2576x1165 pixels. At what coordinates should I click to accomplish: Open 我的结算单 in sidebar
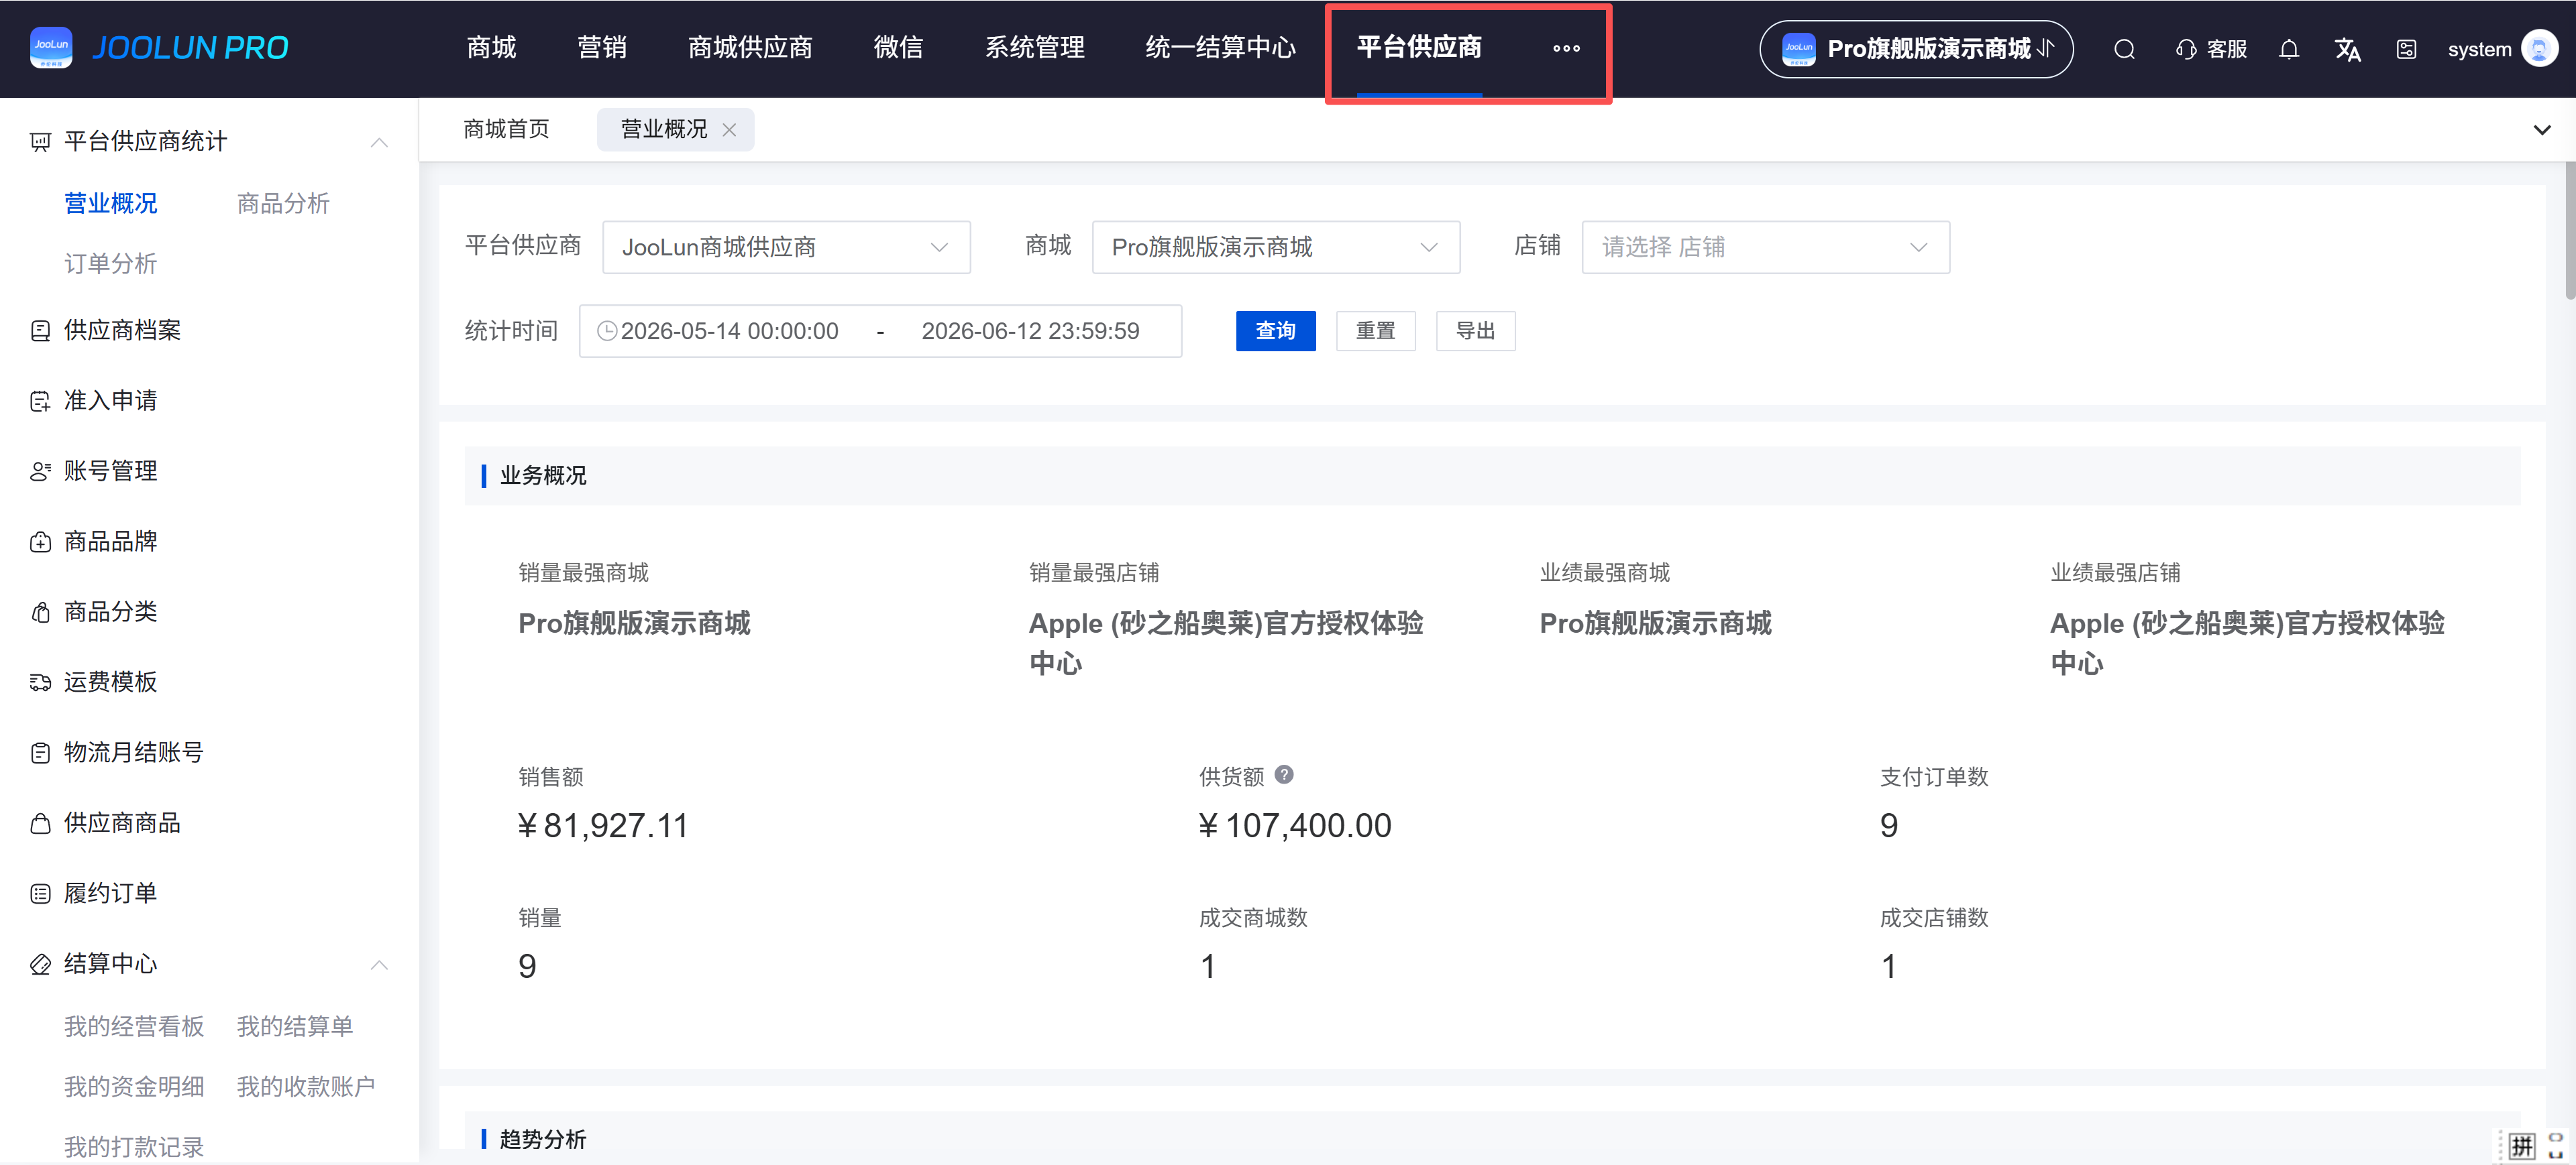[295, 1027]
